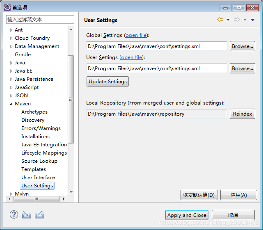The width and height of the screenshot is (263, 230).
Task: Click the Reindex button
Action: [242, 114]
